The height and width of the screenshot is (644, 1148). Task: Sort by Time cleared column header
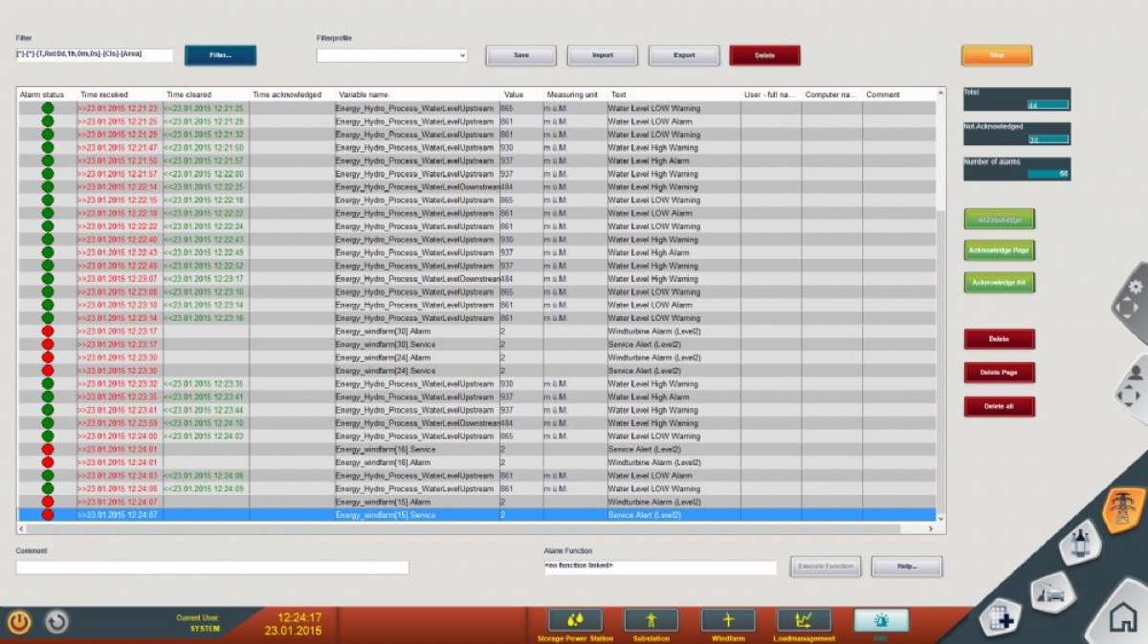189,95
